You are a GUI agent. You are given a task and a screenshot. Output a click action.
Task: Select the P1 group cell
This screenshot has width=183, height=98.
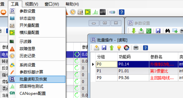click(x=107, y=71)
